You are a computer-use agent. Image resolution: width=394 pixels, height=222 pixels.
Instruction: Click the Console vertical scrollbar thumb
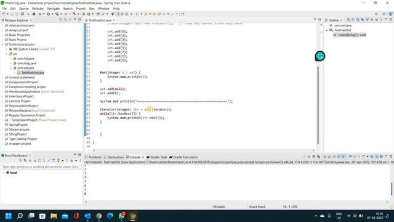click(x=392, y=189)
